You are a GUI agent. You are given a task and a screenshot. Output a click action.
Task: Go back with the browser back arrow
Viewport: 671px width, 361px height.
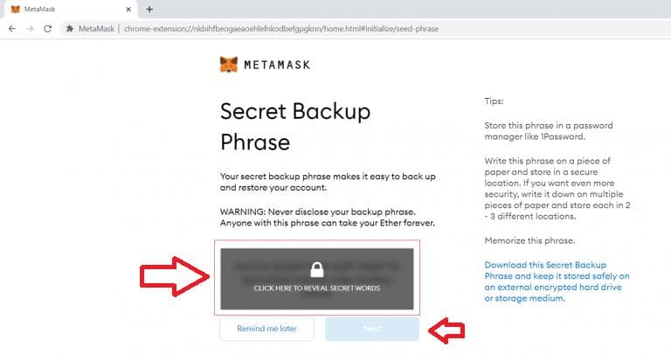coord(12,29)
